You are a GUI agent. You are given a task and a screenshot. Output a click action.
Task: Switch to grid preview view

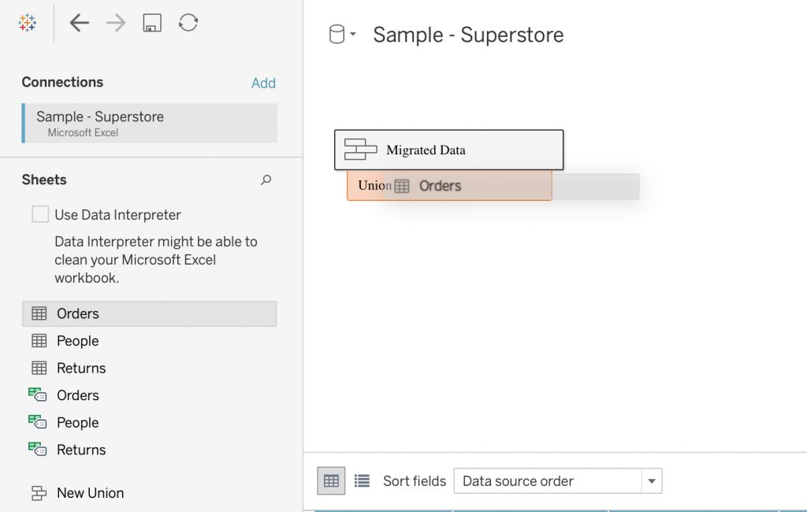coord(331,480)
